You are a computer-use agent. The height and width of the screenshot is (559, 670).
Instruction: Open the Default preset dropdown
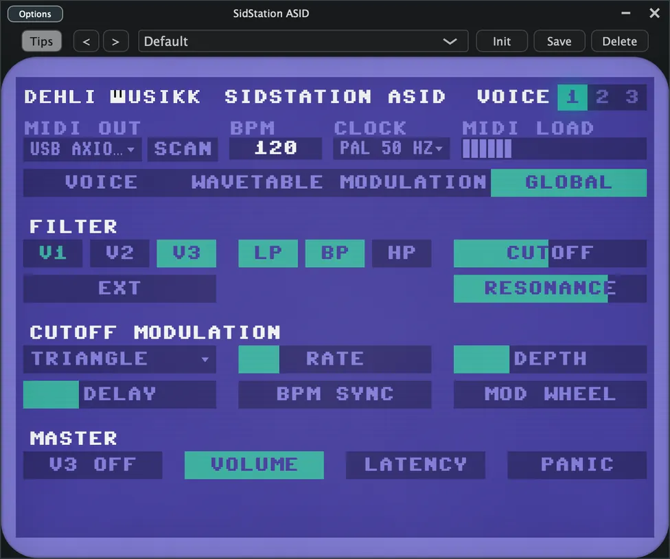point(303,41)
